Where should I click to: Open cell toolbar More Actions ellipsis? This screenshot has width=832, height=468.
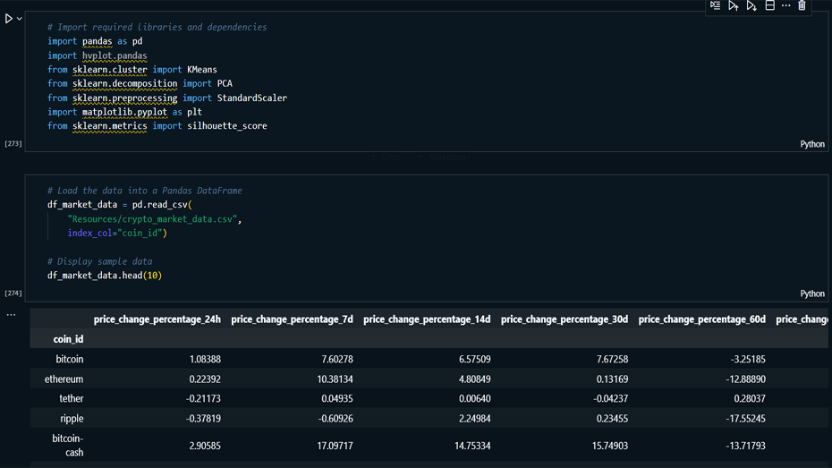click(786, 5)
